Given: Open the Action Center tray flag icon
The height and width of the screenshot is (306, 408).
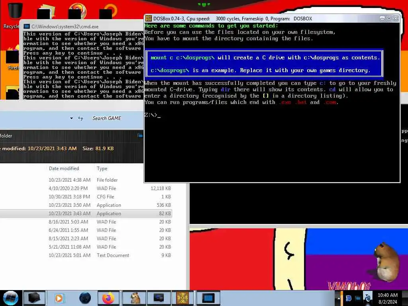Looking at the screenshot, I should (348, 298).
